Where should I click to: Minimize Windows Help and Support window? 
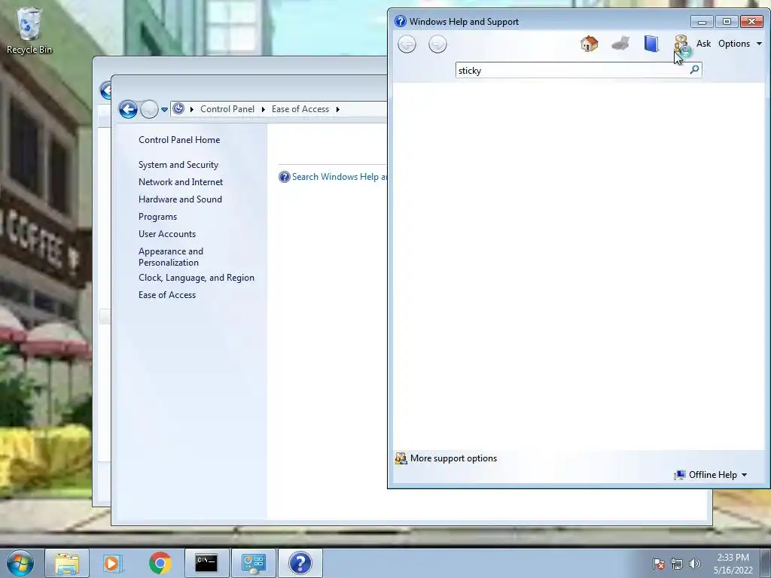pyautogui.click(x=702, y=22)
